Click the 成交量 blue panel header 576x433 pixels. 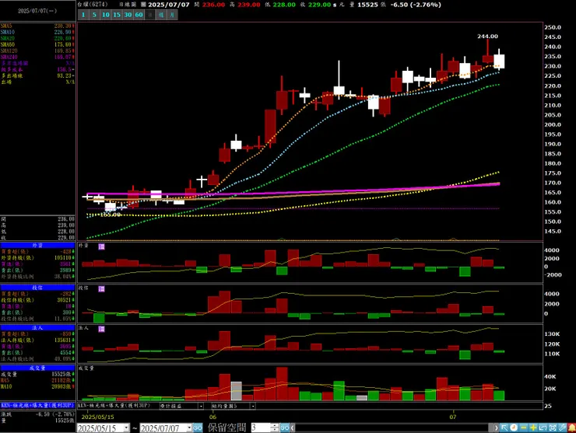click(x=37, y=368)
